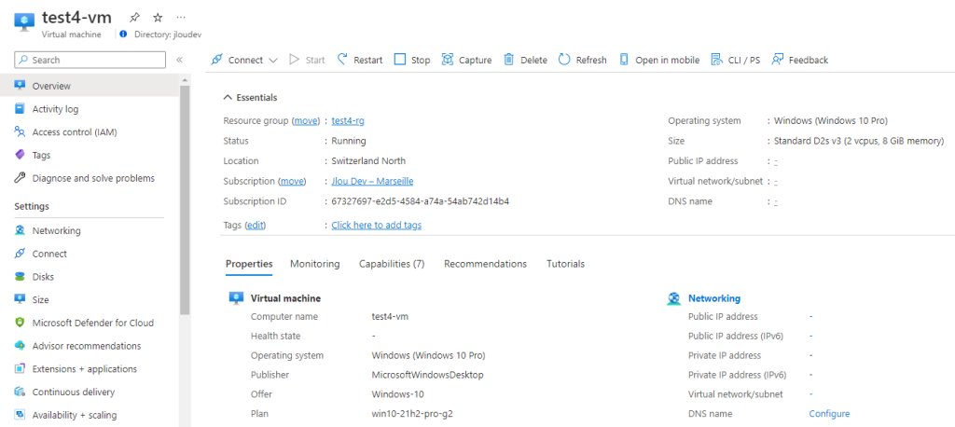Open the Networking heading link in properties
The width and height of the screenshot is (955, 427).
[713, 298]
